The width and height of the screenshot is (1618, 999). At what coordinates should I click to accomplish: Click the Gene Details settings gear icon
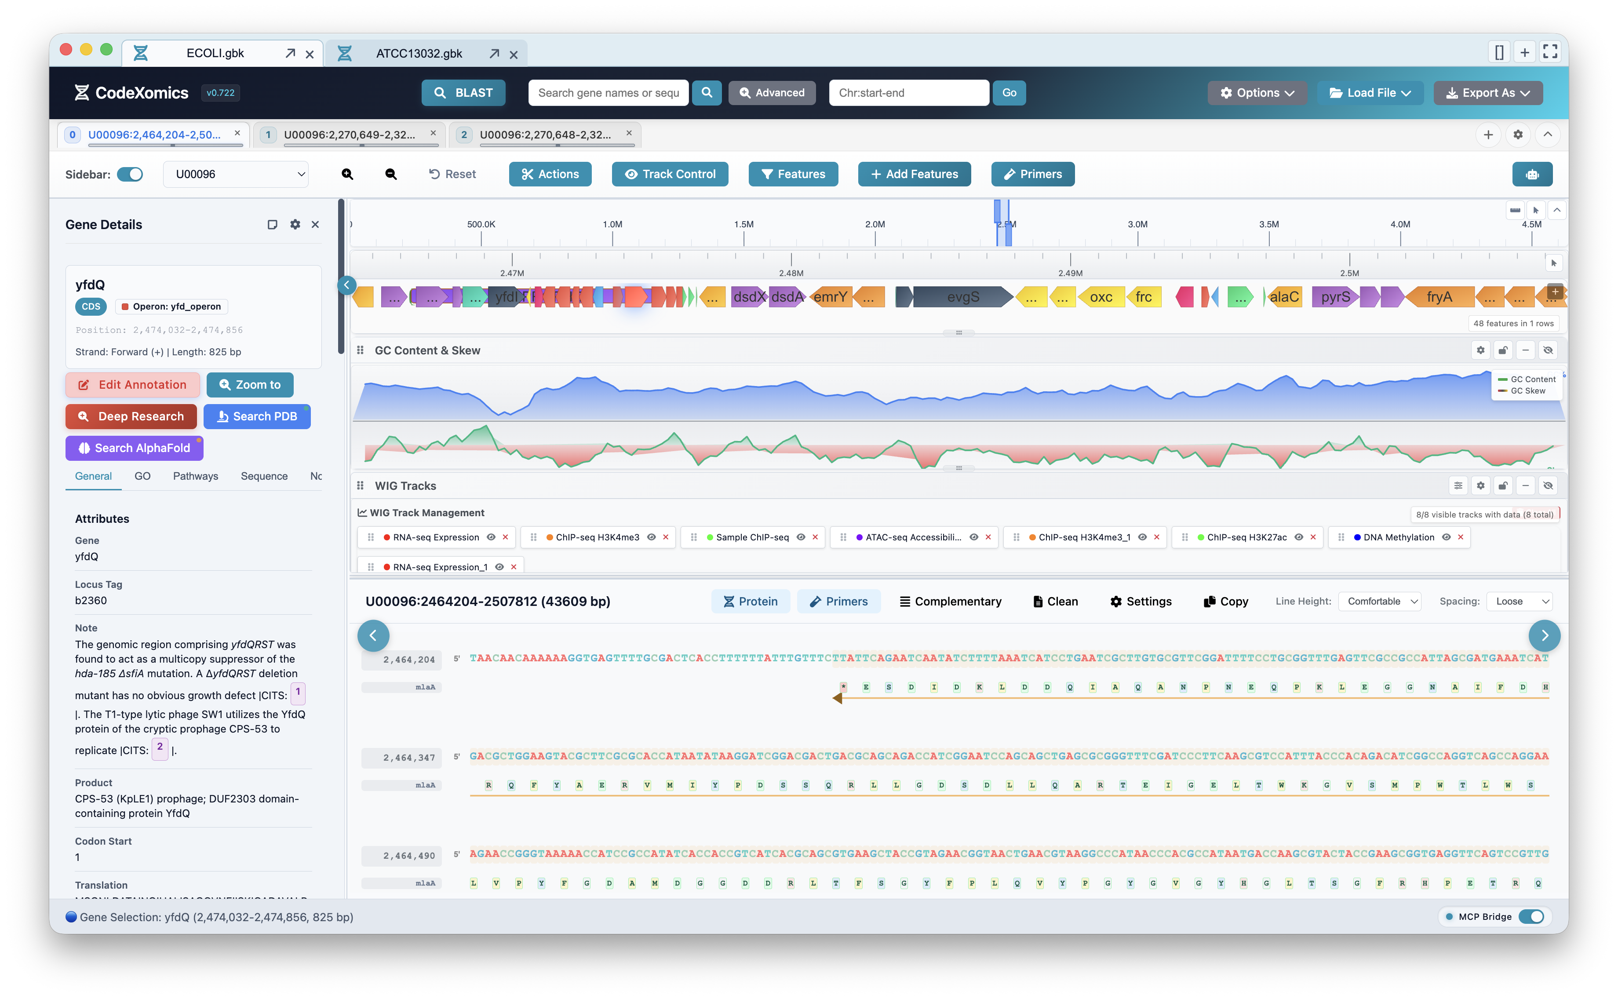pos(295,225)
